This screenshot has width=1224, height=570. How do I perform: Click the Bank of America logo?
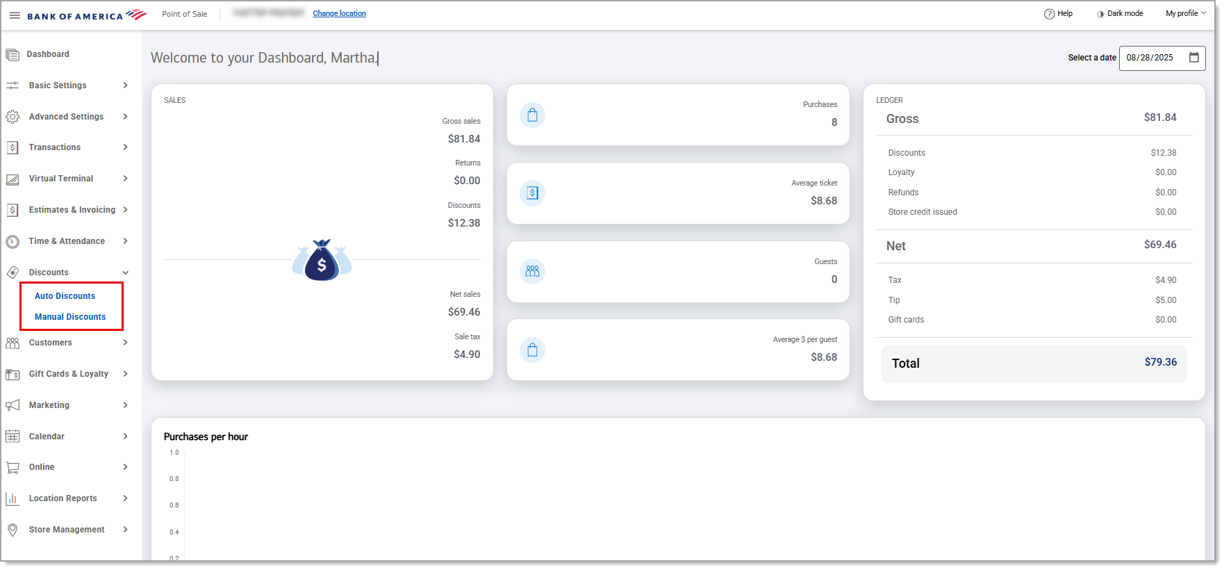pyautogui.click(x=87, y=15)
